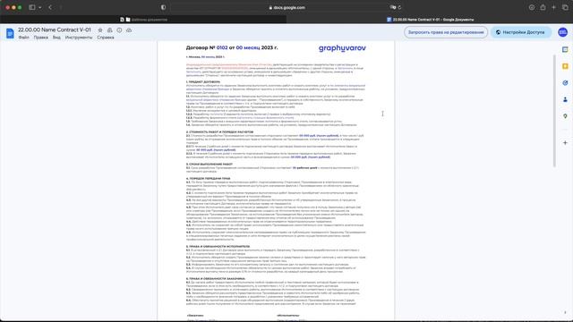This screenshot has height=322, width=573.
Task: Click the vertical scrollbar of the document
Action: pyautogui.click(x=554, y=111)
